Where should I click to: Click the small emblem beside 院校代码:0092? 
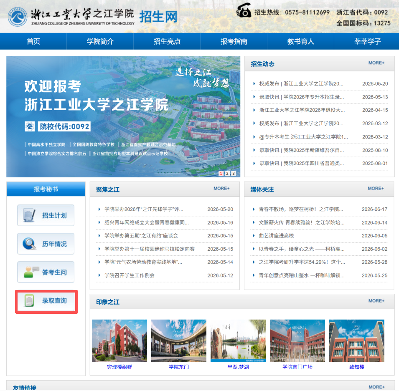pos(30,126)
